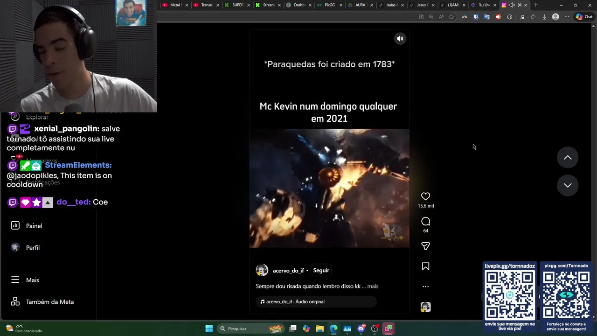597x336 pixels.
Task: Open the three-dot more options for the reel
Action: point(425,287)
